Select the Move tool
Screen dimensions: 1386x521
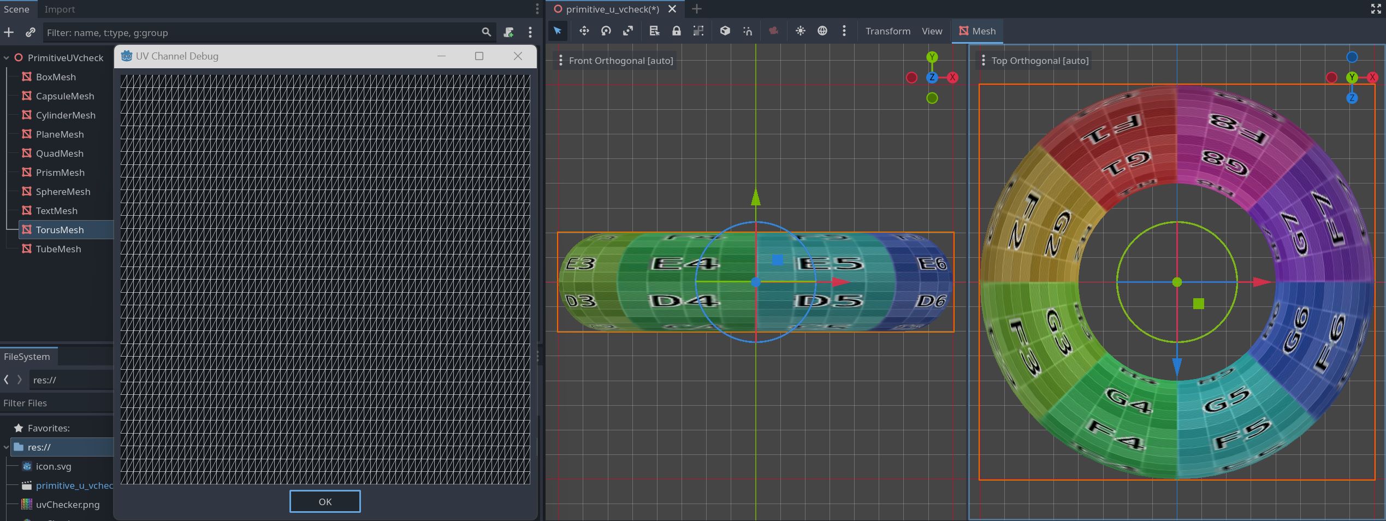(x=584, y=31)
